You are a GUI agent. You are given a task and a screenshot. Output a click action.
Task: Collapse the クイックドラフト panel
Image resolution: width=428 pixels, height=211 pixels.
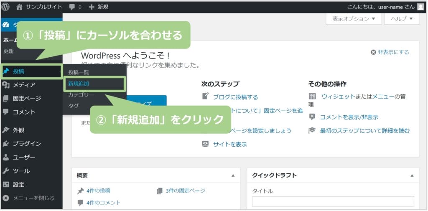pyautogui.click(x=412, y=175)
